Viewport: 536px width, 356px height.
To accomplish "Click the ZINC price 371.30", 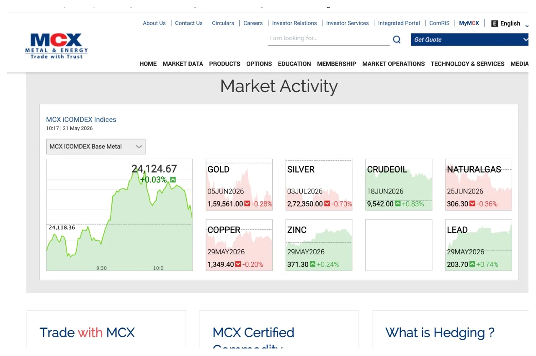I will [298, 264].
